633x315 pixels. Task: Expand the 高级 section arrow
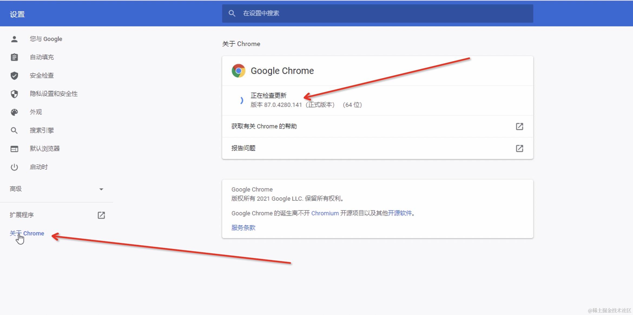(x=101, y=189)
